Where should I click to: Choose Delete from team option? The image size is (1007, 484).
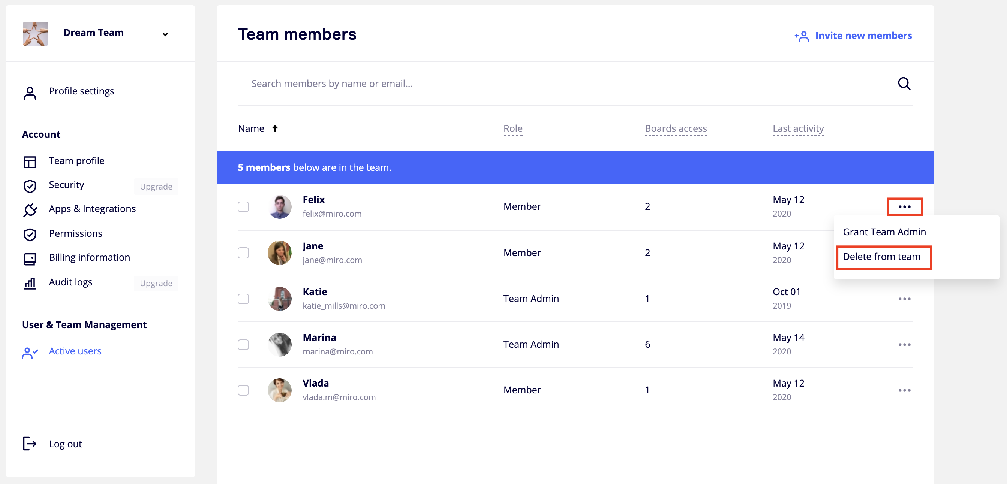[881, 257]
